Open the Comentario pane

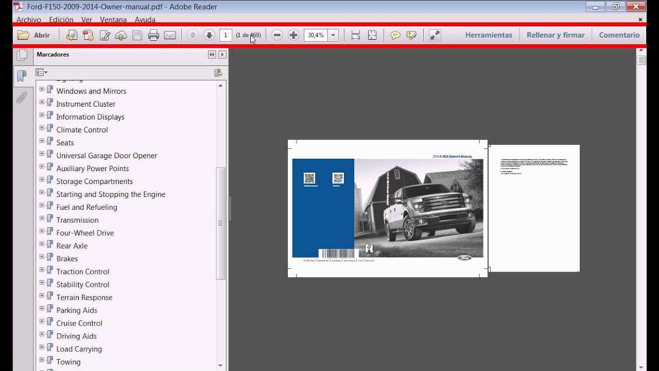pos(619,35)
